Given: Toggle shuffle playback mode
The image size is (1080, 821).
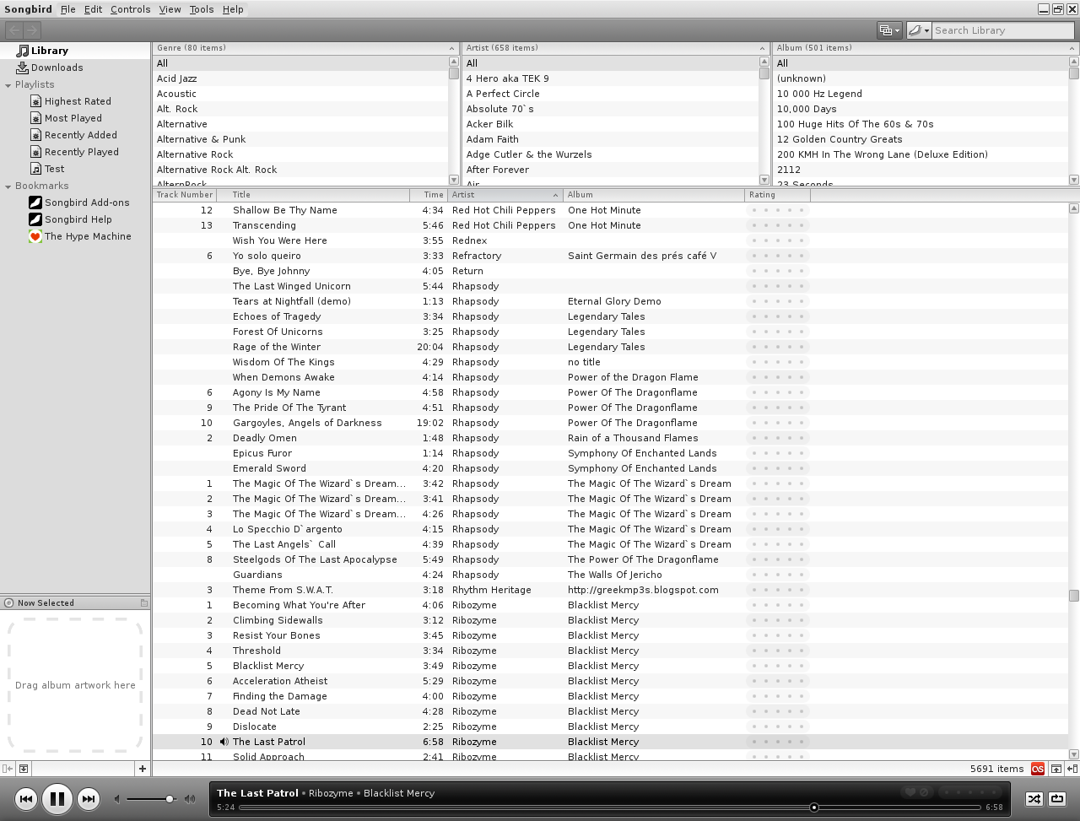Looking at the screenshot, I should (1034, 799).
